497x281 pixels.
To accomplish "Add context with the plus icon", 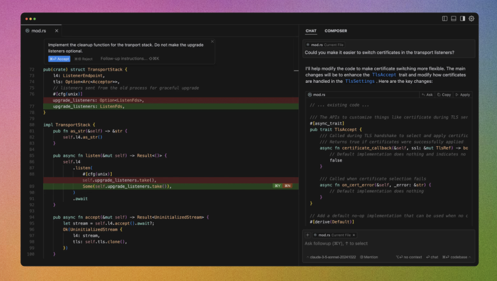I will click(307, 235).
